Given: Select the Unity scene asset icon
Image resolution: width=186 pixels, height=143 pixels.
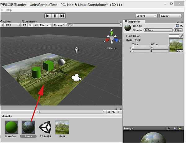Looking at the screenshot, I should pyautogui.click(x=45, y=127).
